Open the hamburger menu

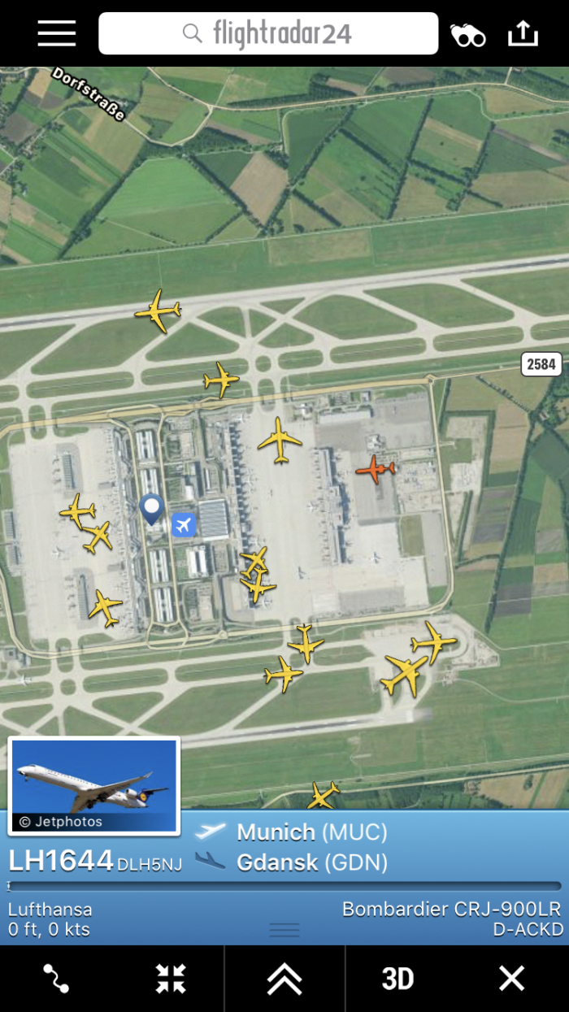coord(56,33)
